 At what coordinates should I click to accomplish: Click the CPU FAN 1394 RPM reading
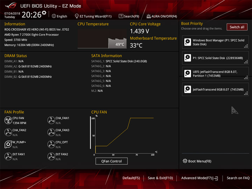click(19, 123)
